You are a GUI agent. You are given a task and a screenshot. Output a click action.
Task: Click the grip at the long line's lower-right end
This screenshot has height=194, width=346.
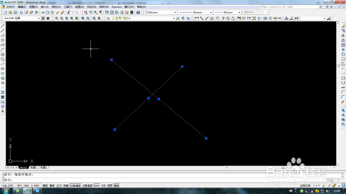click(206, 138)
